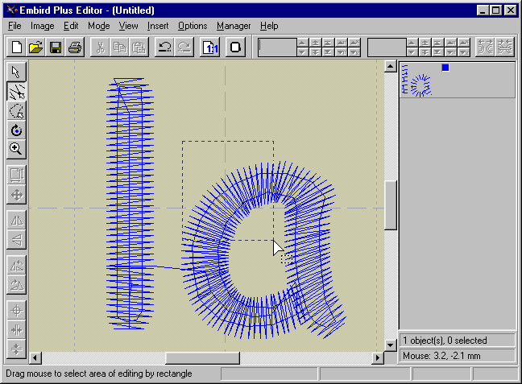Paste from clipboard using the Paste icon

tap(139, 47)
